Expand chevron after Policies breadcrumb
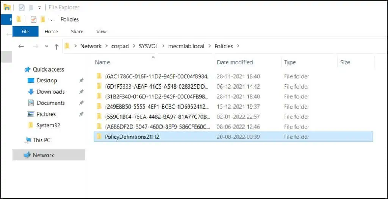Screen dimensions: 388x199 click(x=238, y=46)
